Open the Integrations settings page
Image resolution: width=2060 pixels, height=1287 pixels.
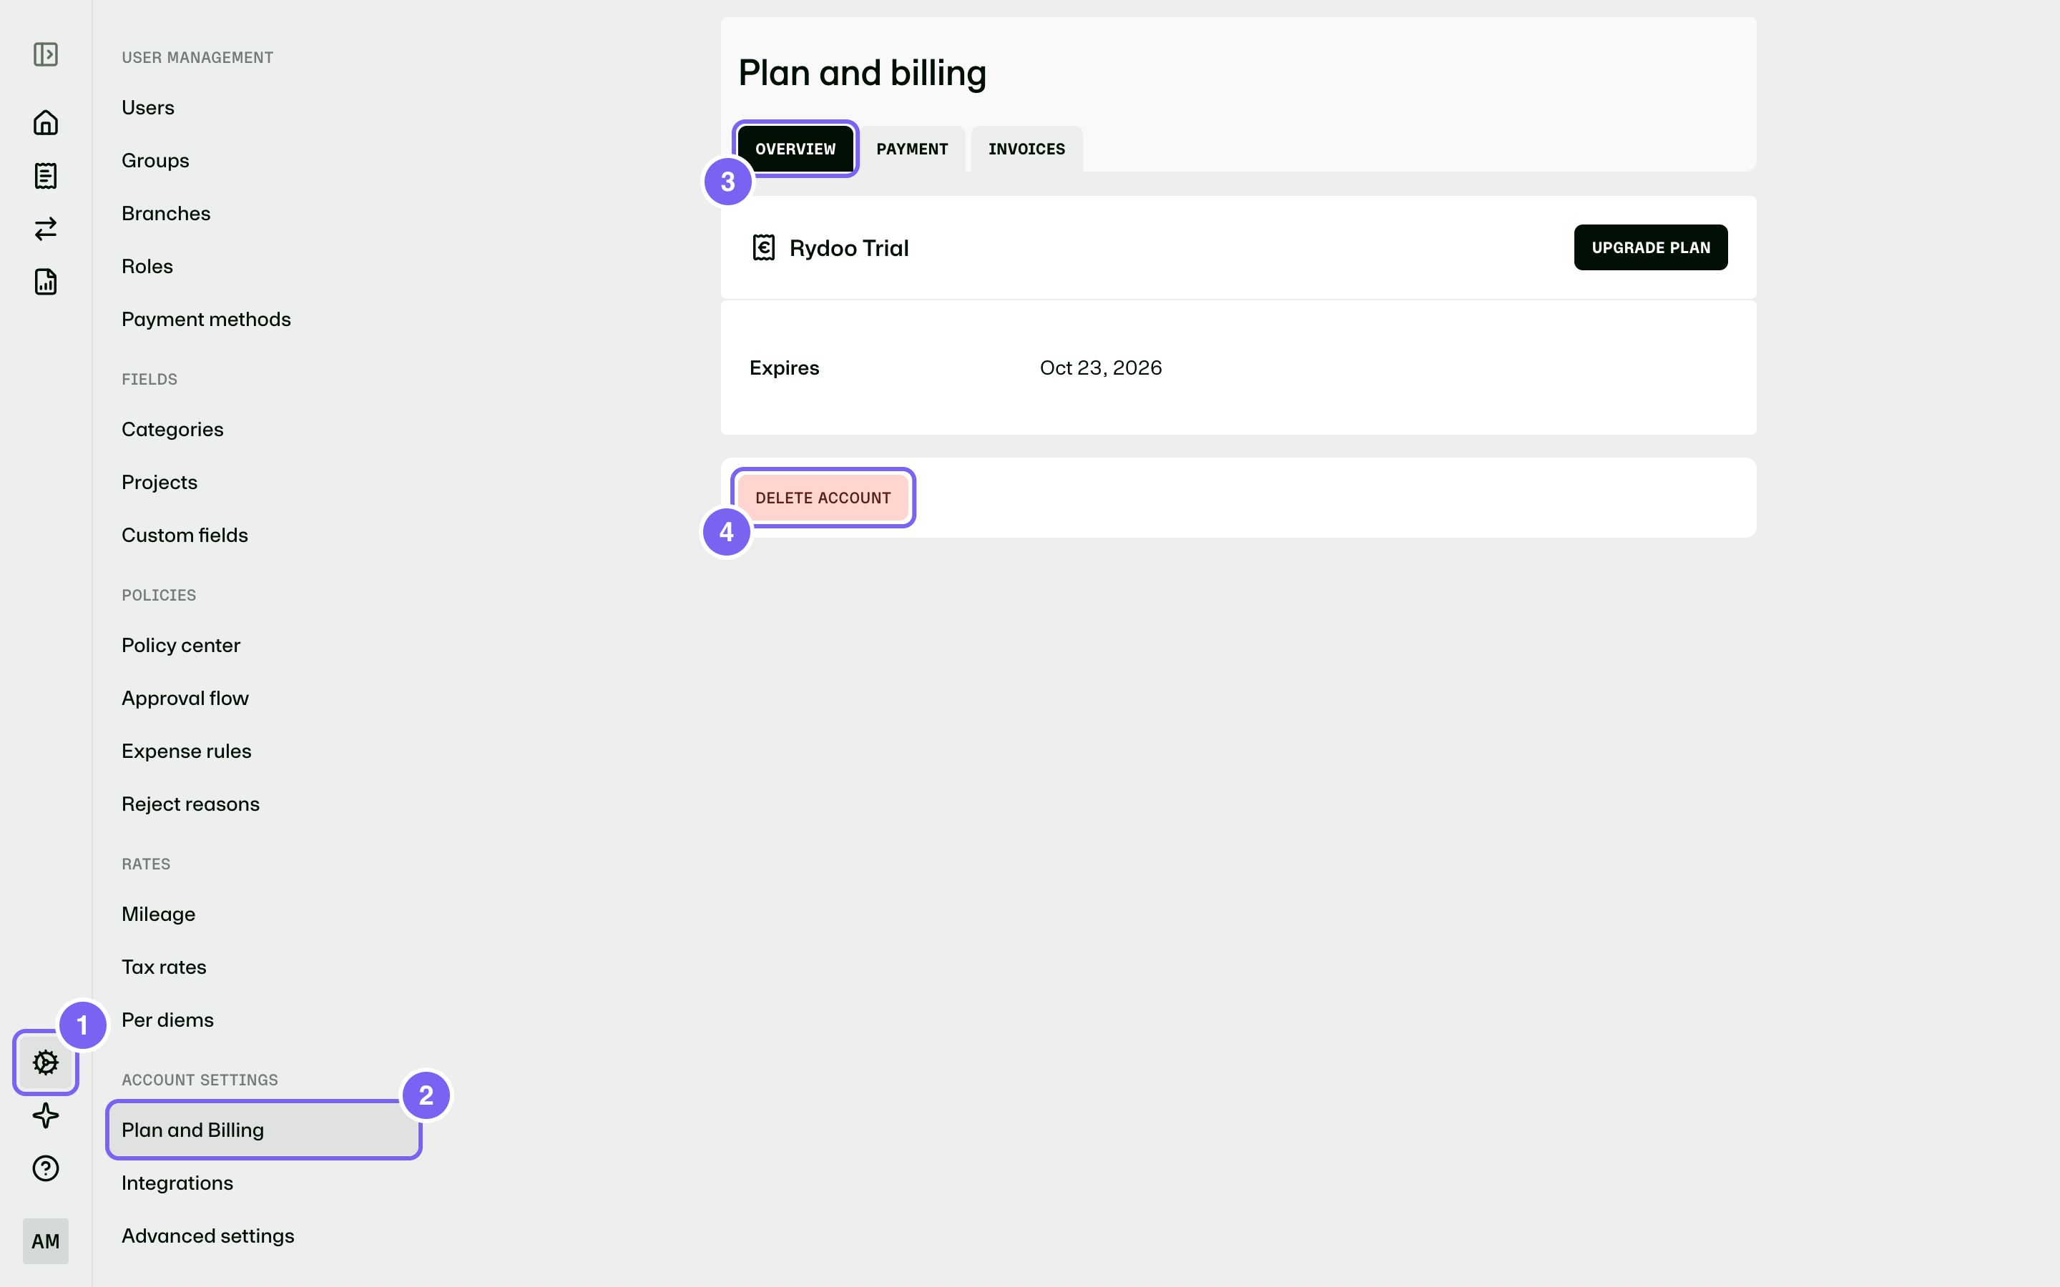177,1183
